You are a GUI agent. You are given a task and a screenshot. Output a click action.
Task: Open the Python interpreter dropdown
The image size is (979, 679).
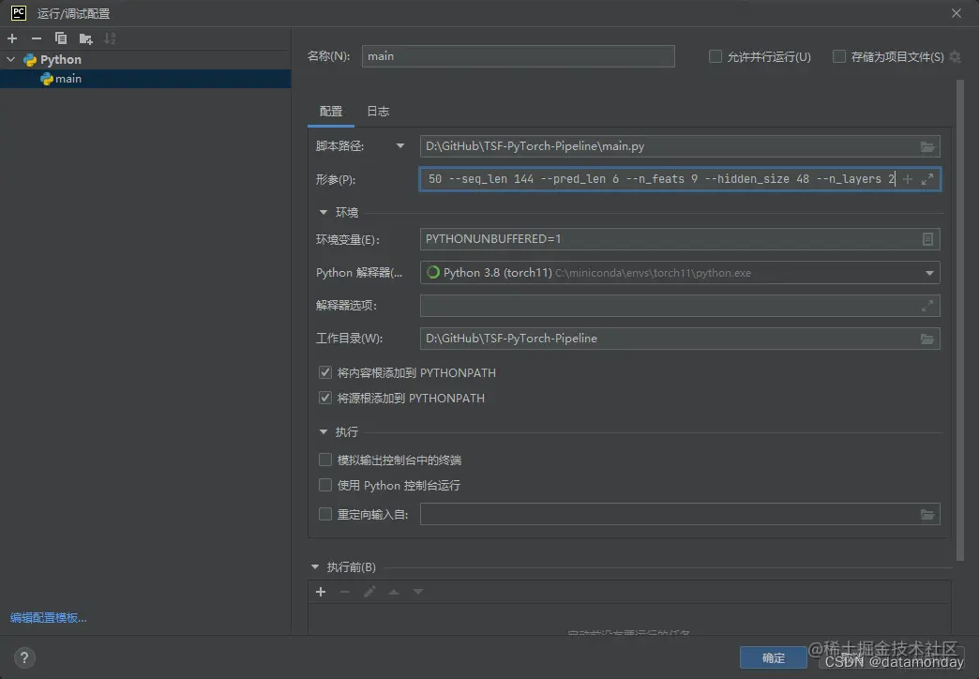click(x=929, y=273)
